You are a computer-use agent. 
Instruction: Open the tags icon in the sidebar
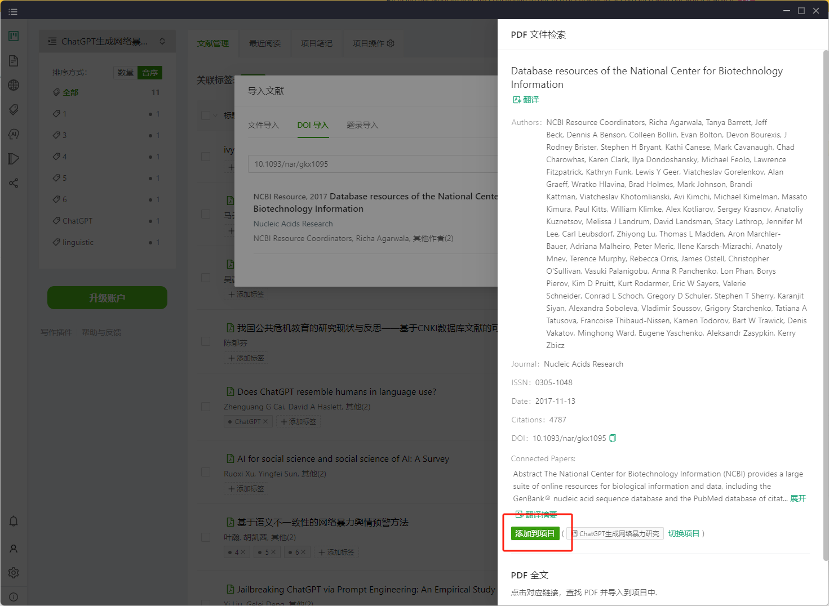(14, 109)
